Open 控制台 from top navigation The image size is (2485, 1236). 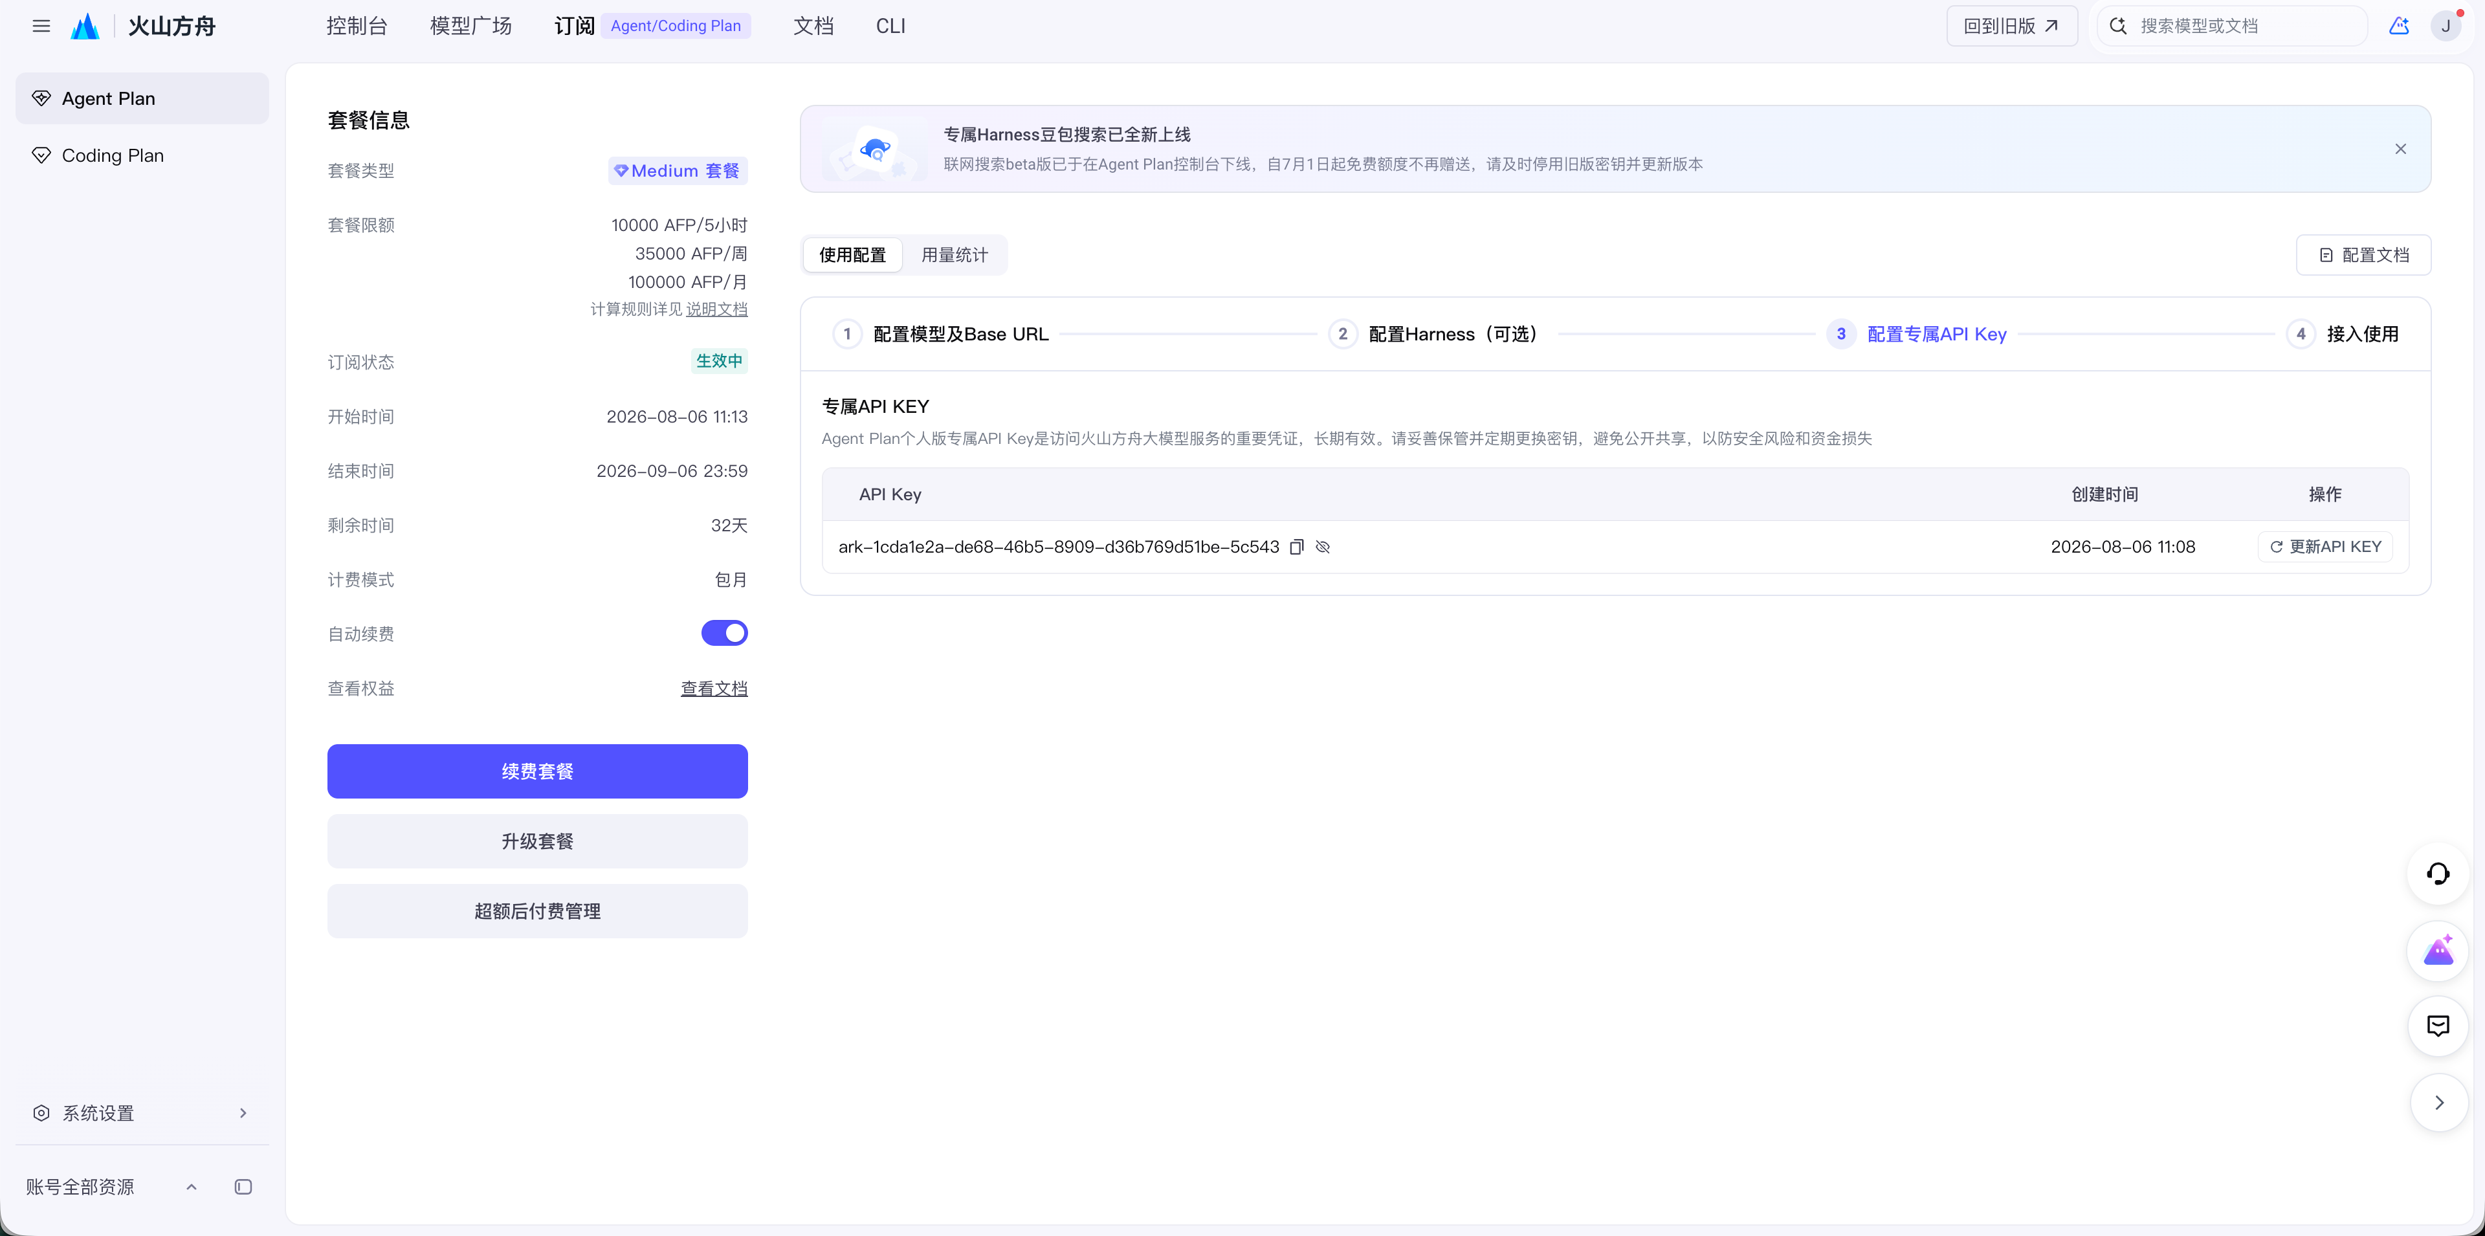357,26
